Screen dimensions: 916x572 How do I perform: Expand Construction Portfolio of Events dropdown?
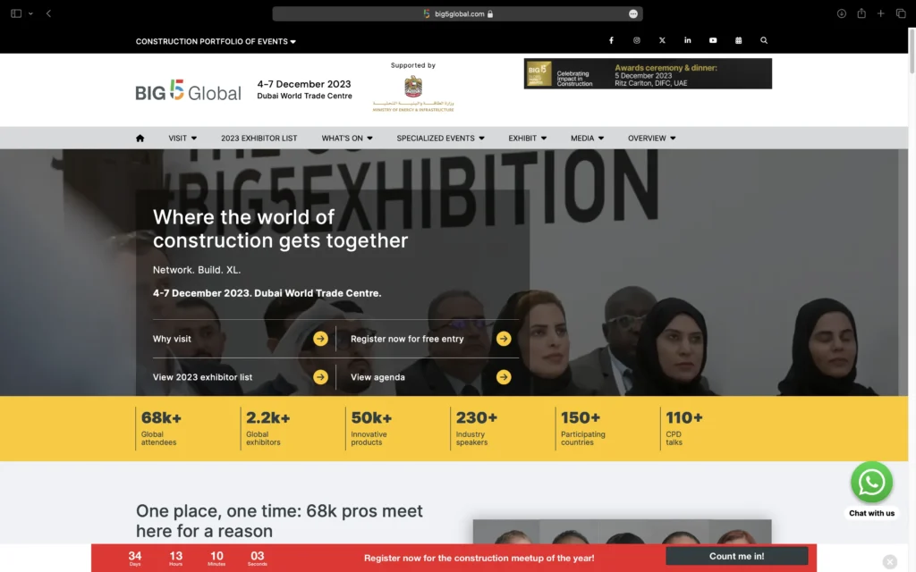216,41
